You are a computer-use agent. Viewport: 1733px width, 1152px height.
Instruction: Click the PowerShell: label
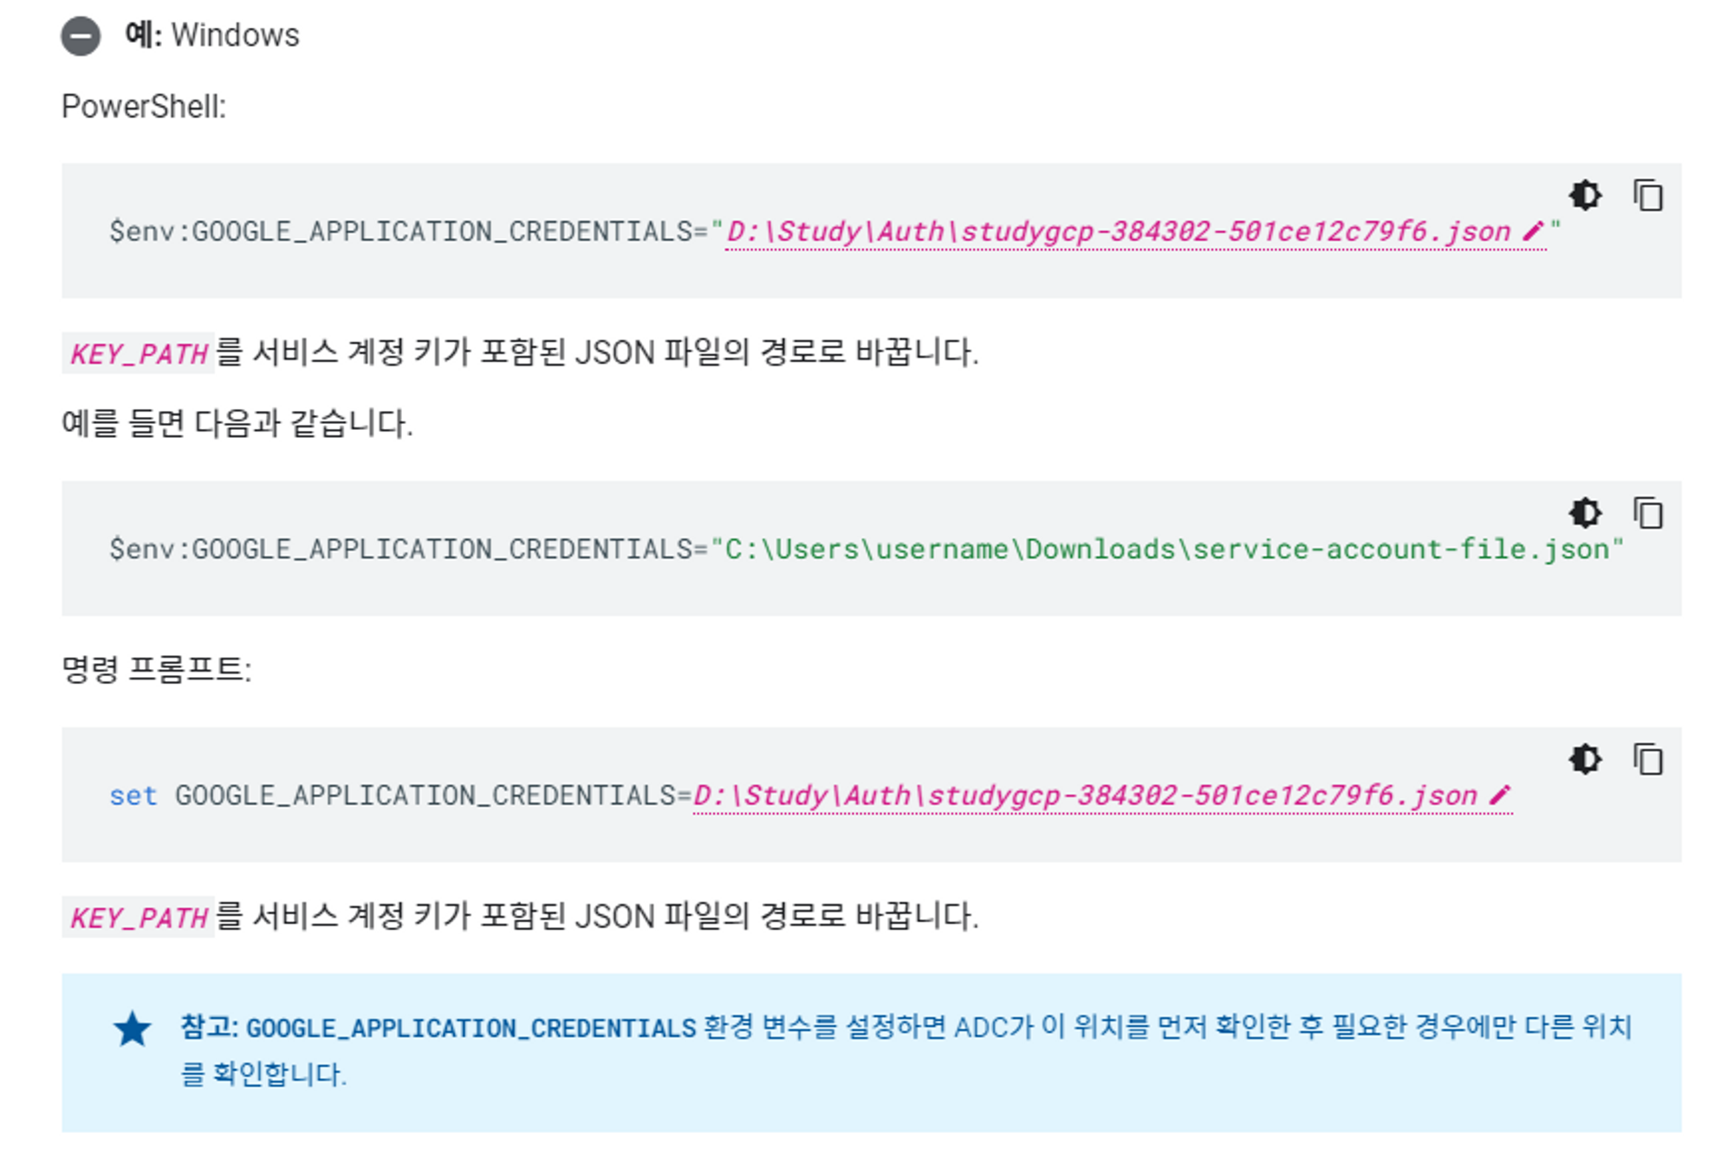tap(144, 107)
